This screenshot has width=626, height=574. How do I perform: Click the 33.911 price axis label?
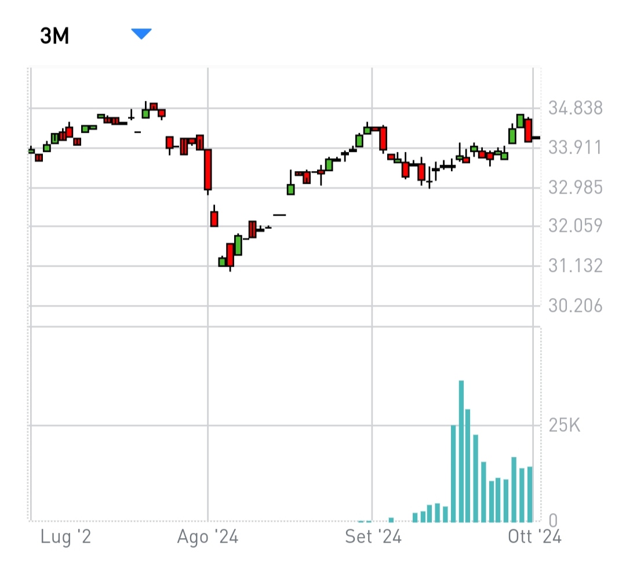pyautogui.click(x=576, y=148)
